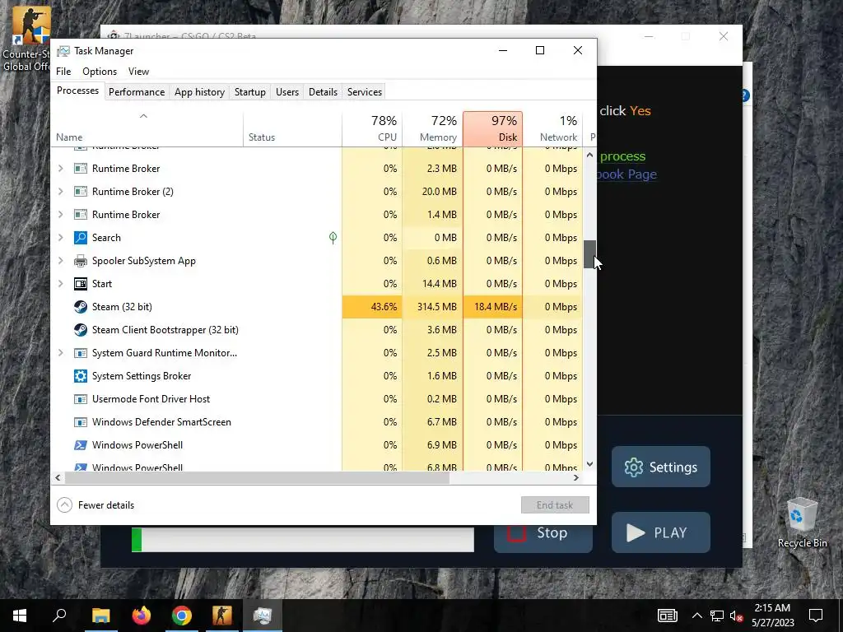
Task: Expand the Search process row
Action: tap(61, 238)
